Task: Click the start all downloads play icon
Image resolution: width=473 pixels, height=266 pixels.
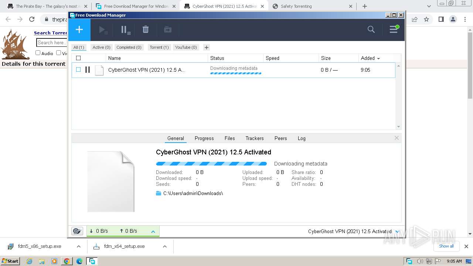Action: 103,30
